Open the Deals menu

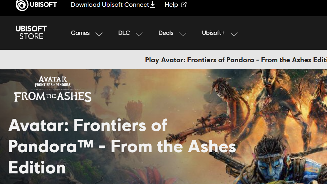click(x=166, y=33)
